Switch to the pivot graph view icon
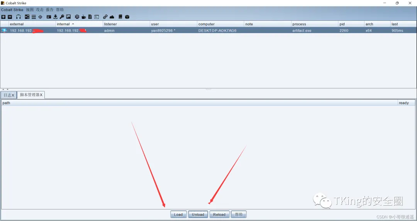Screen dimensions: 417x221 pyautogui.click(x=27, y=17)
